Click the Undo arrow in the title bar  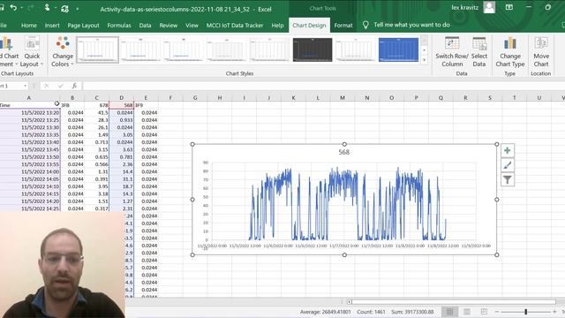pyautogui.click(x=13, y=8)
